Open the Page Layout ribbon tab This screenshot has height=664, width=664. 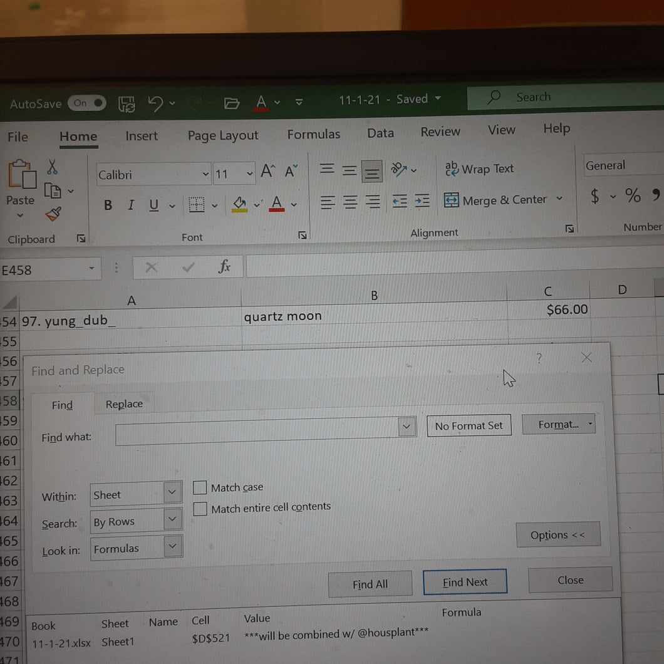223,135
